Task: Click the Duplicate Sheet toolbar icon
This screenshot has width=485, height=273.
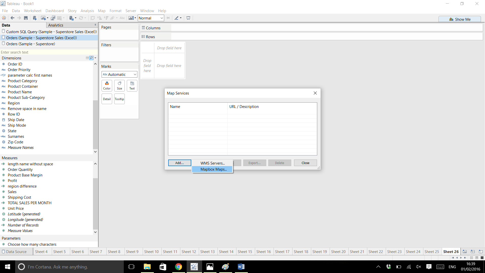Action: (x=53, y=18)
